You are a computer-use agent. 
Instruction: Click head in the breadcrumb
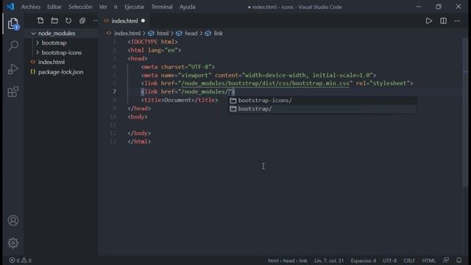[191, 33]
